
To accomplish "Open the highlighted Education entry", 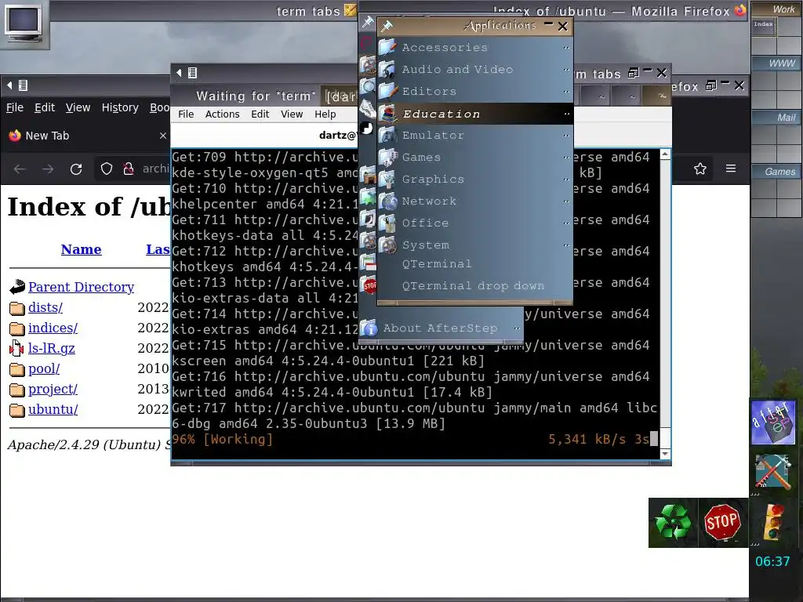I will click(x=474, y=114).
